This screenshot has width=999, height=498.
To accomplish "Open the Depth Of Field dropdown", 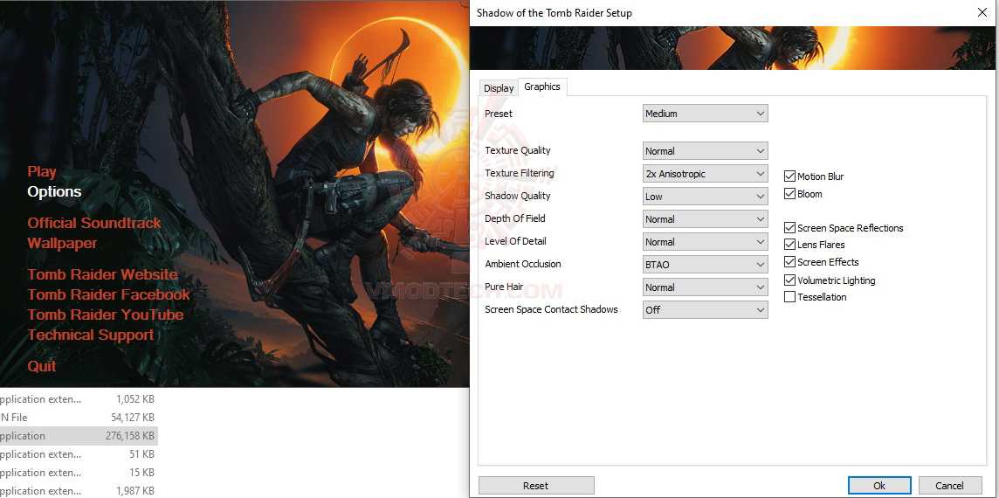I will [706, 219].
